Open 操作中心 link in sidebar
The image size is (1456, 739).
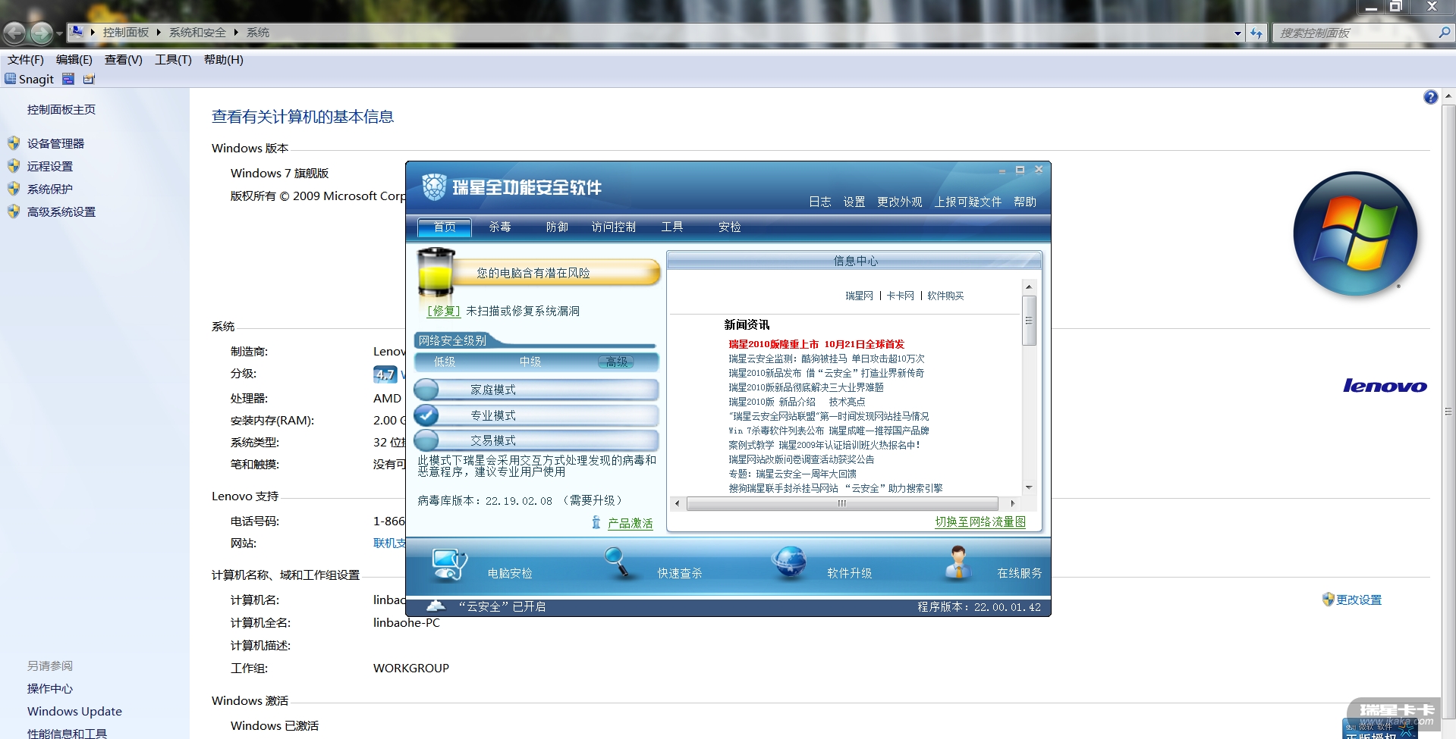50,688
